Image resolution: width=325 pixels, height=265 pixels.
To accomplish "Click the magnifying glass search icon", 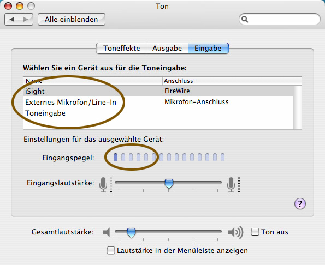I will (245, 20).
